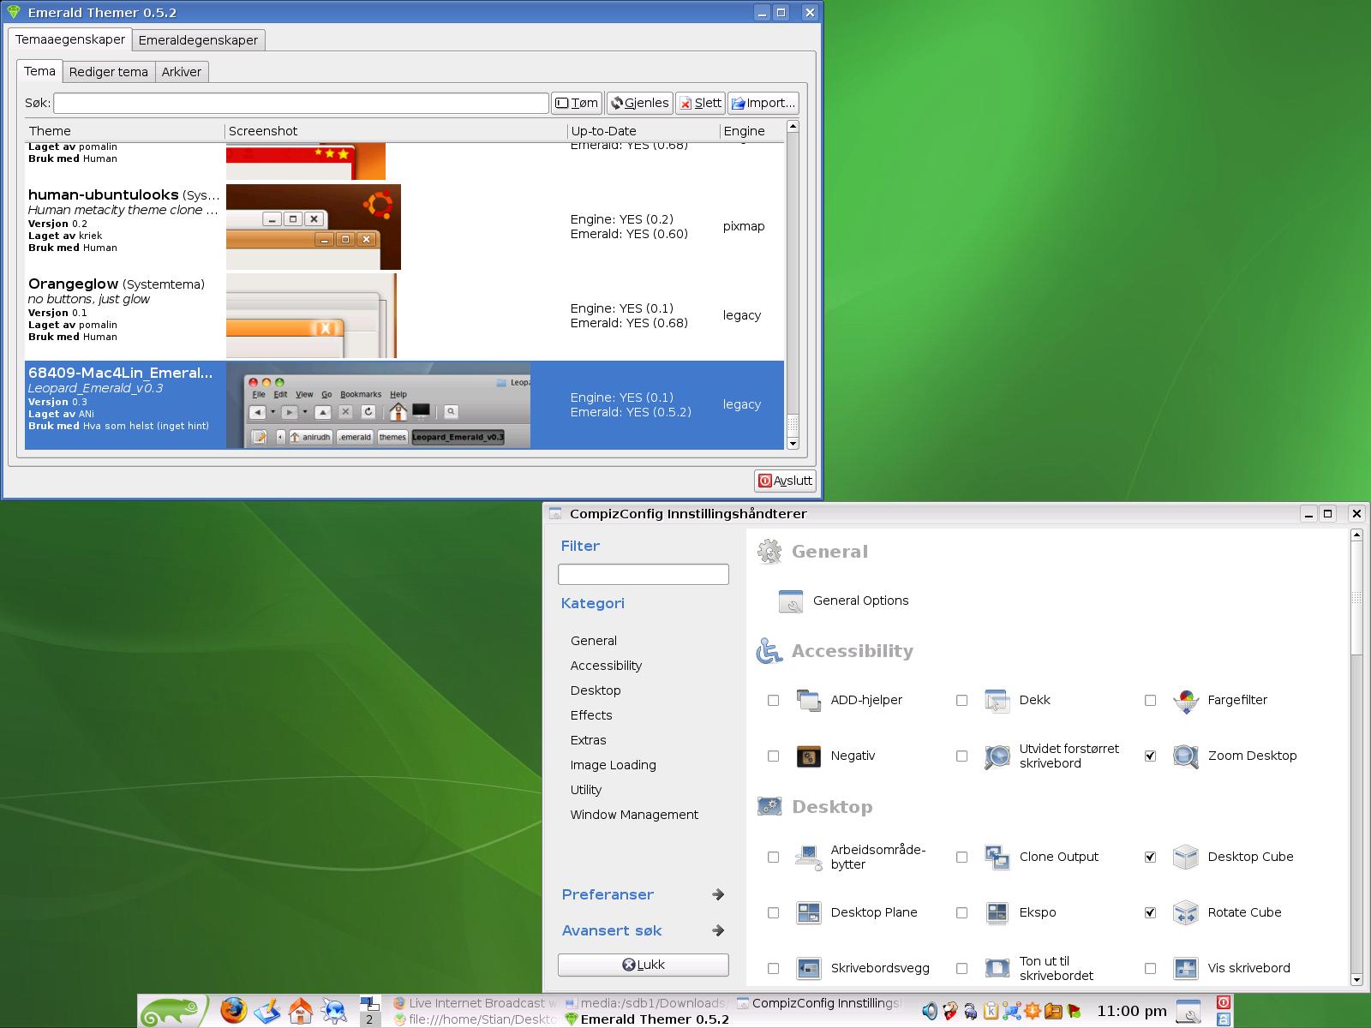1371x1028 pixels.
Task: Click the Klipper clipboard tray icon
Action: (990, 1012)
